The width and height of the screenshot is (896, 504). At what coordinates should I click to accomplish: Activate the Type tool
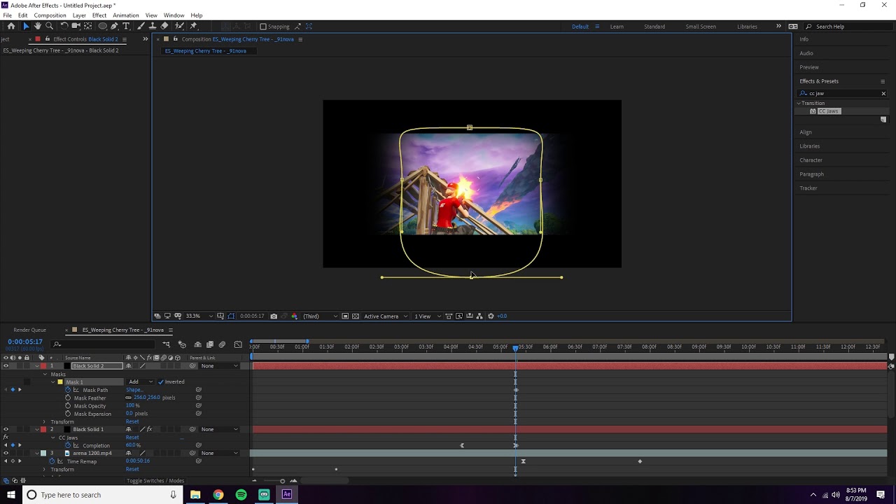click(126, 27)
